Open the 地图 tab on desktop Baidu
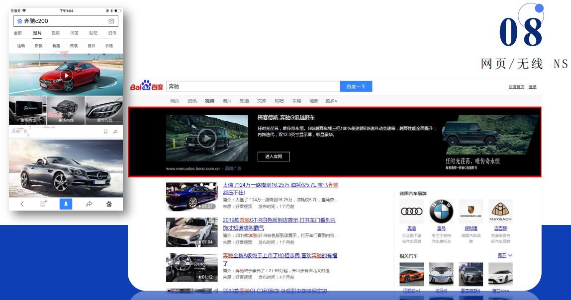The width and height of the screenshot is (571, 300). click(x=314, y=101)
